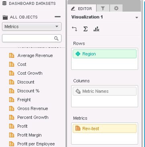
Task: Click the Cost Growth metric icon
Action: 12,73
